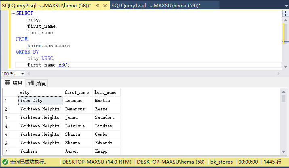Select the Aaron cell

(x=78, y=151)
